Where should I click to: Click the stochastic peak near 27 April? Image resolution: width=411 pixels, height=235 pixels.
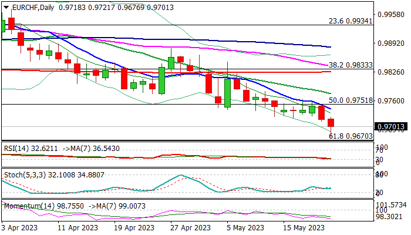tap(181, 175)
